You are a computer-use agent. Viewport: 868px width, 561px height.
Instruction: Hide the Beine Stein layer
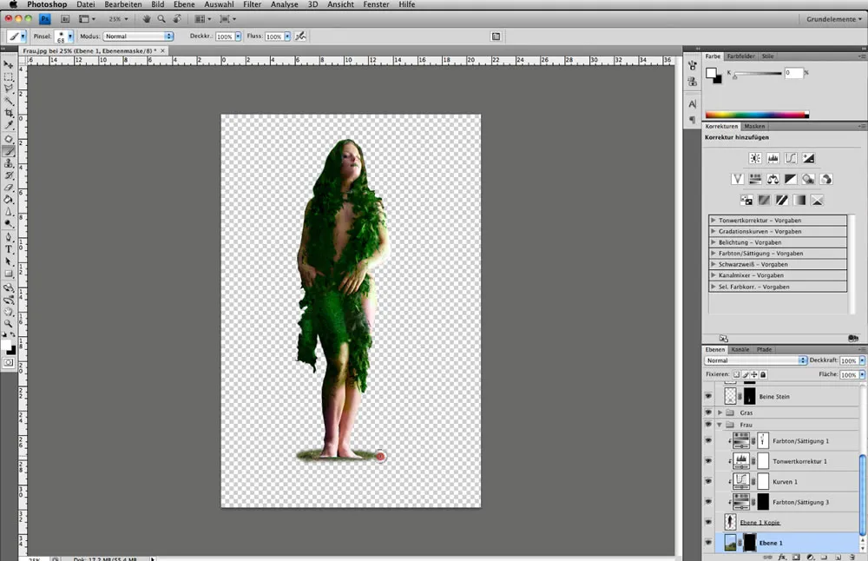(708, 396)
